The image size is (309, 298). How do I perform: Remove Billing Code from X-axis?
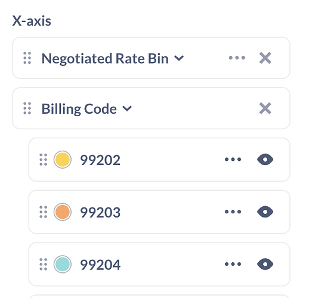265,108
